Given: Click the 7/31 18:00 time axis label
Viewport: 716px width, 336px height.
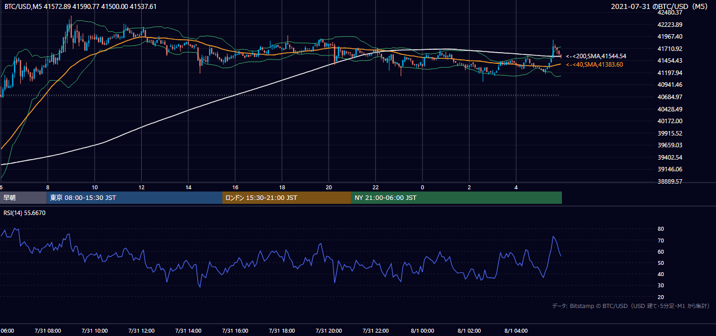Looking at the screenshot, I should (282, 331).
